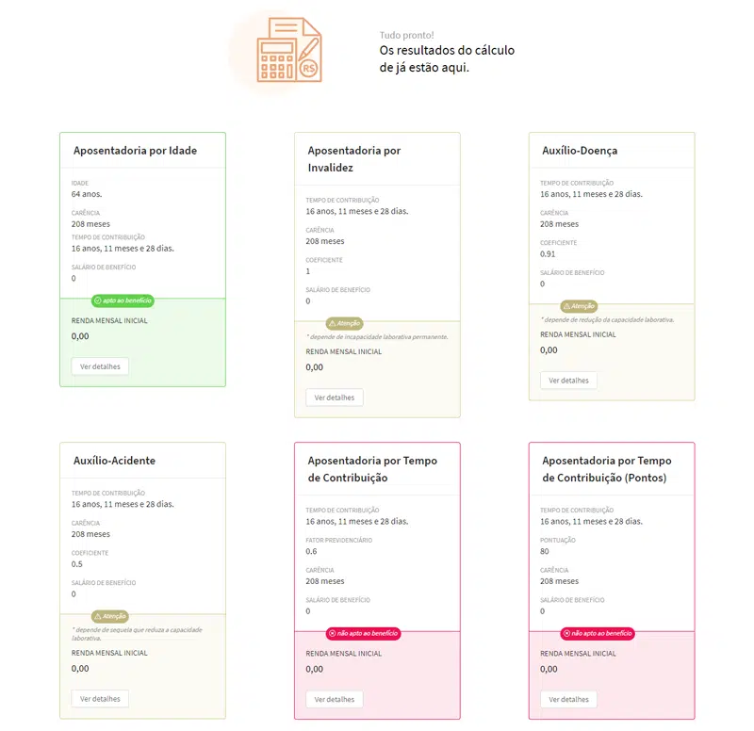This screenshot has height=731, width=754.
Task: Click Atenção warning badge in Auxílio-Doença card
Action: [x=579, y=306]
